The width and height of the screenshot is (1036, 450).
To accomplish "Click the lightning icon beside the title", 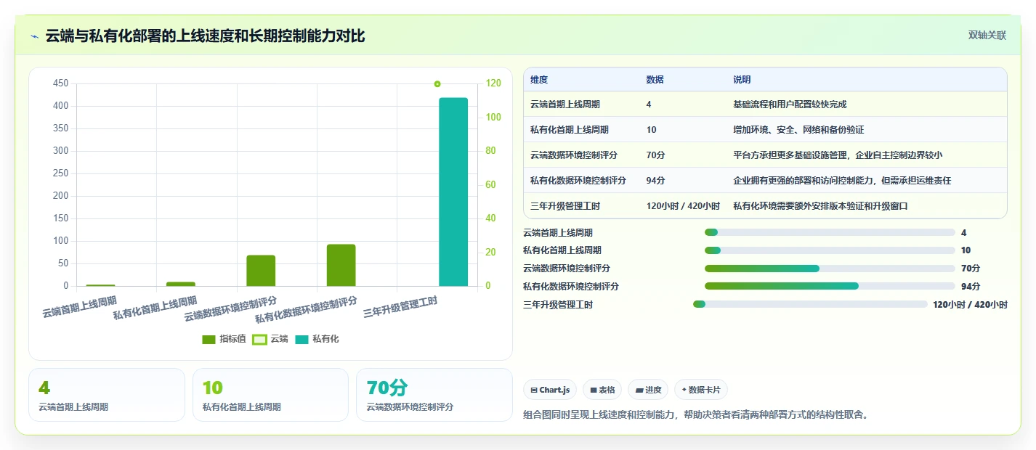I will click(34, 36).
